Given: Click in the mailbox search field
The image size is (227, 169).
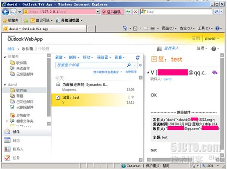Looking at the screenshot, I should click(x=91, y=65).
